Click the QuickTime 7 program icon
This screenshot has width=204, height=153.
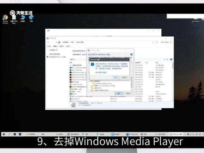[70, 99]
